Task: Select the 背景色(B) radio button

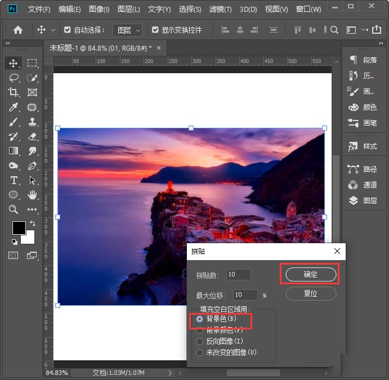Action: 199,319
